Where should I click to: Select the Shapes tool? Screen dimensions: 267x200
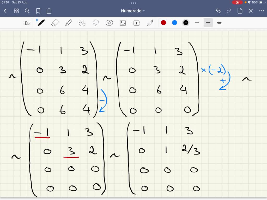click(82, 23)
